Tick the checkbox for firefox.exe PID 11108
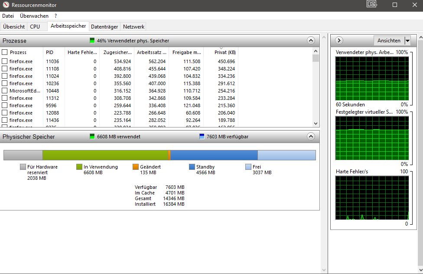Screen dimensions: 423x274 point(5,69)
